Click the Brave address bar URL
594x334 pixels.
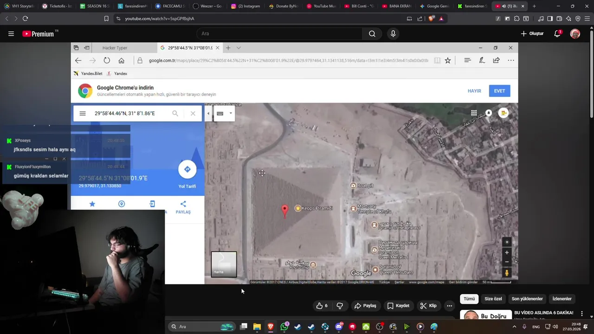(160, 19)
